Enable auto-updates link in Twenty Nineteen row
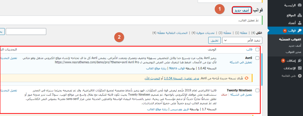 click(x=9, y=90)
